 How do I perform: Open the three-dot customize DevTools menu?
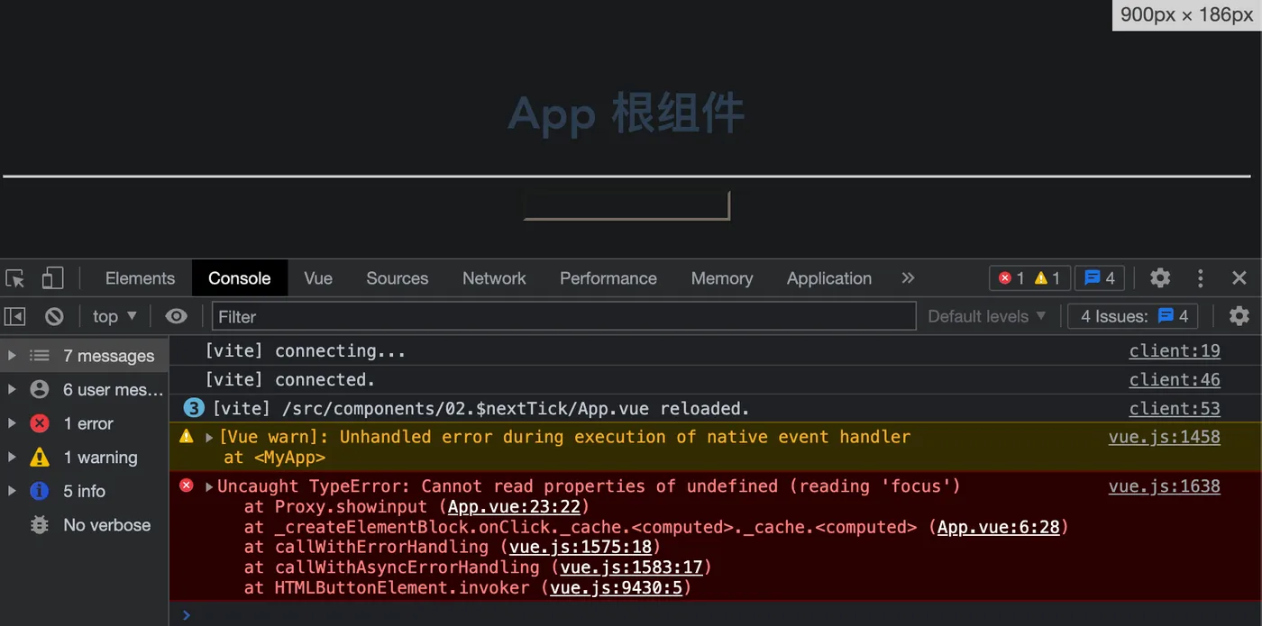(1200, 278)
